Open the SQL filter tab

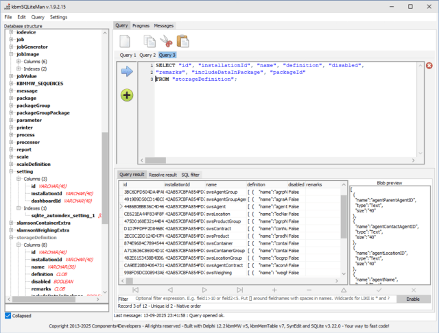pos(191,175)
